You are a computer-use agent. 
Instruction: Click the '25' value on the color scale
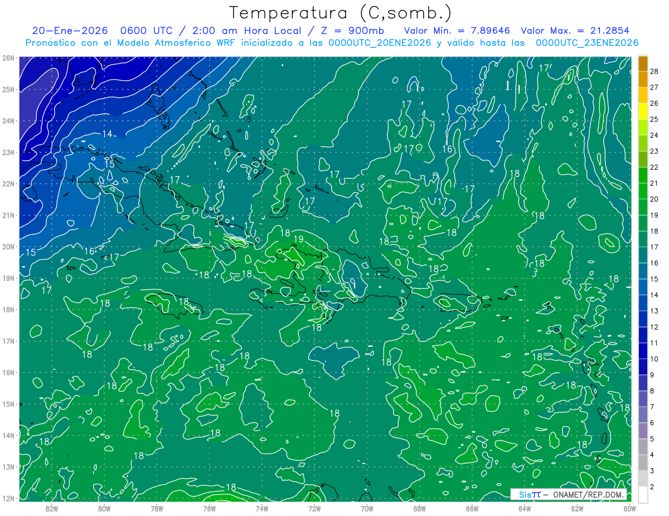pyautogui.click(x=655, y=119)
